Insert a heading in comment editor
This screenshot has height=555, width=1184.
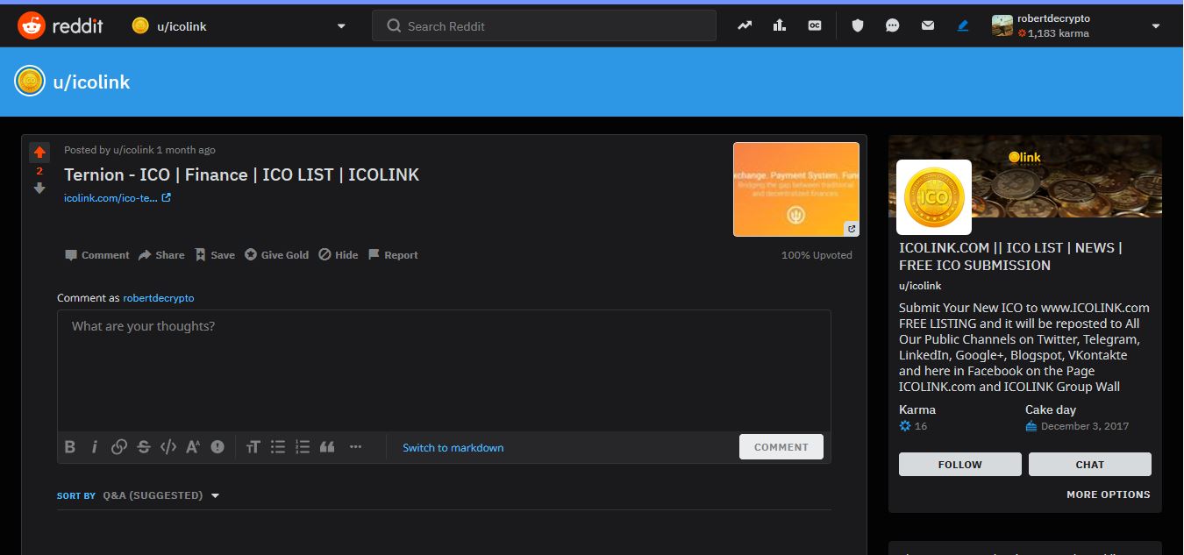click(x=253, y=447)
